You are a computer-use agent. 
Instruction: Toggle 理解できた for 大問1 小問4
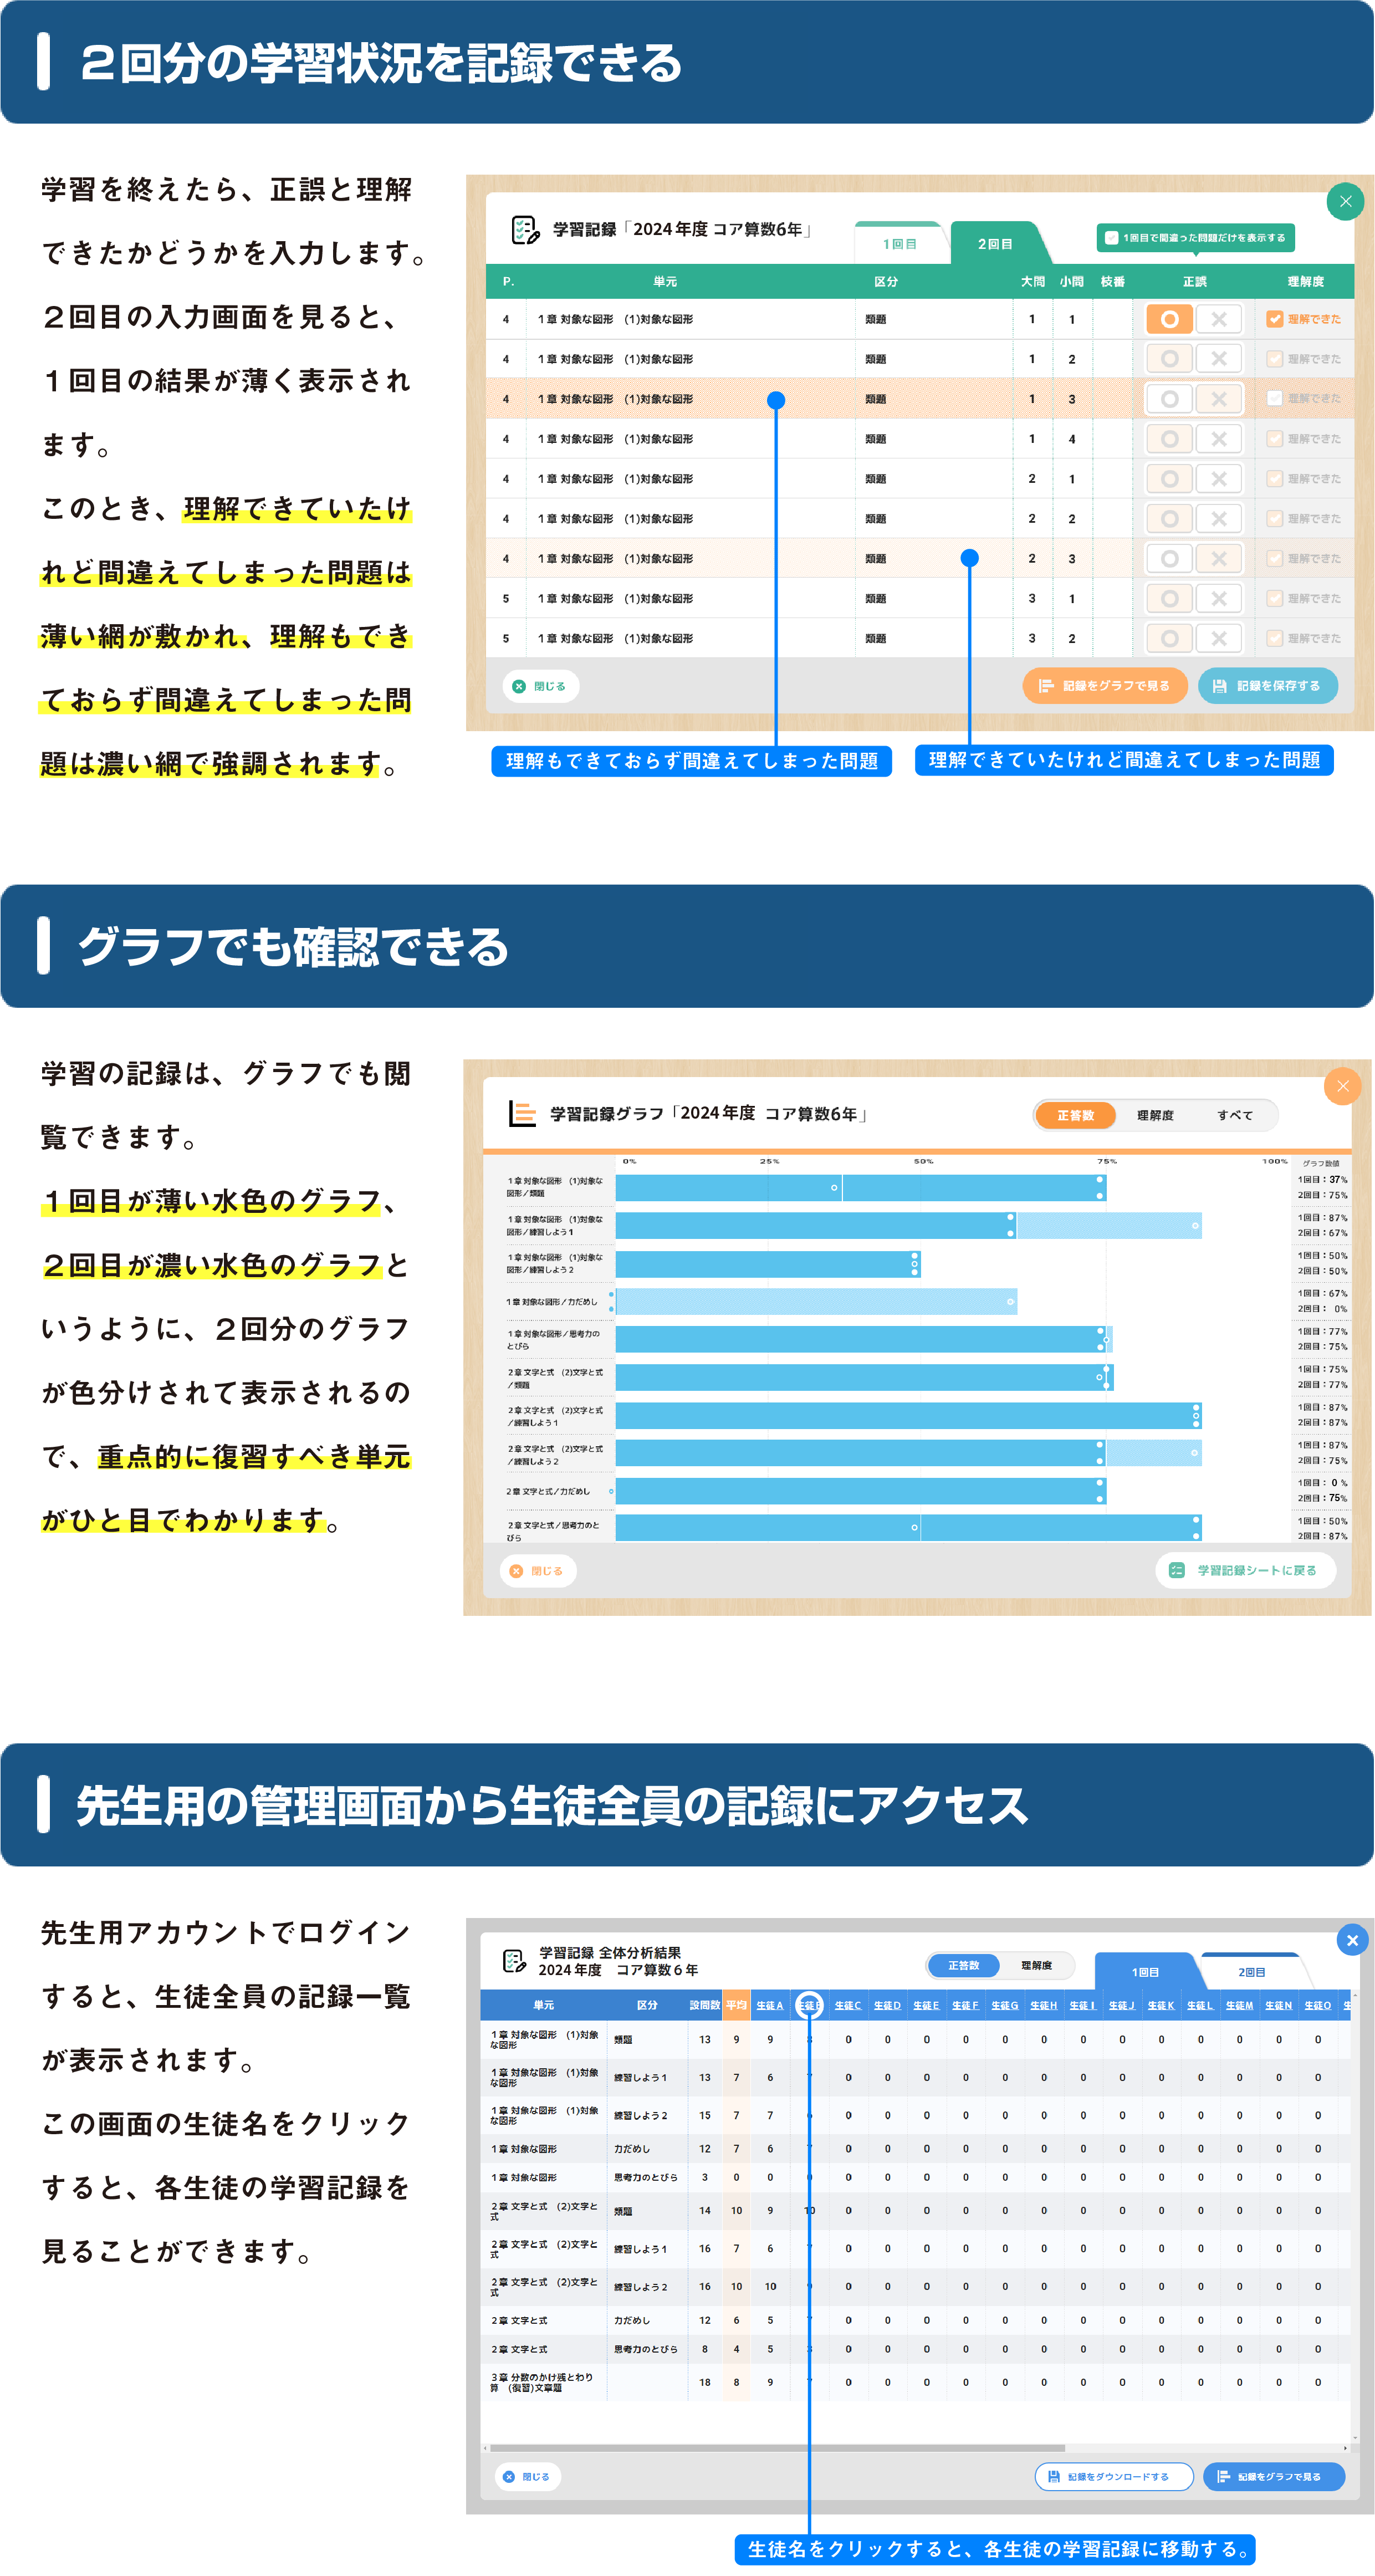[1274, 439]
